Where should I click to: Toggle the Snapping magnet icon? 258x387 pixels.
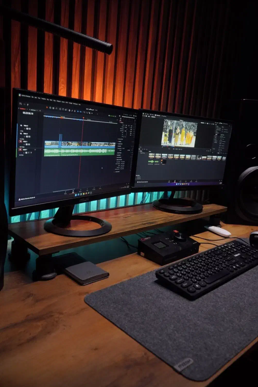click(70, 110)
